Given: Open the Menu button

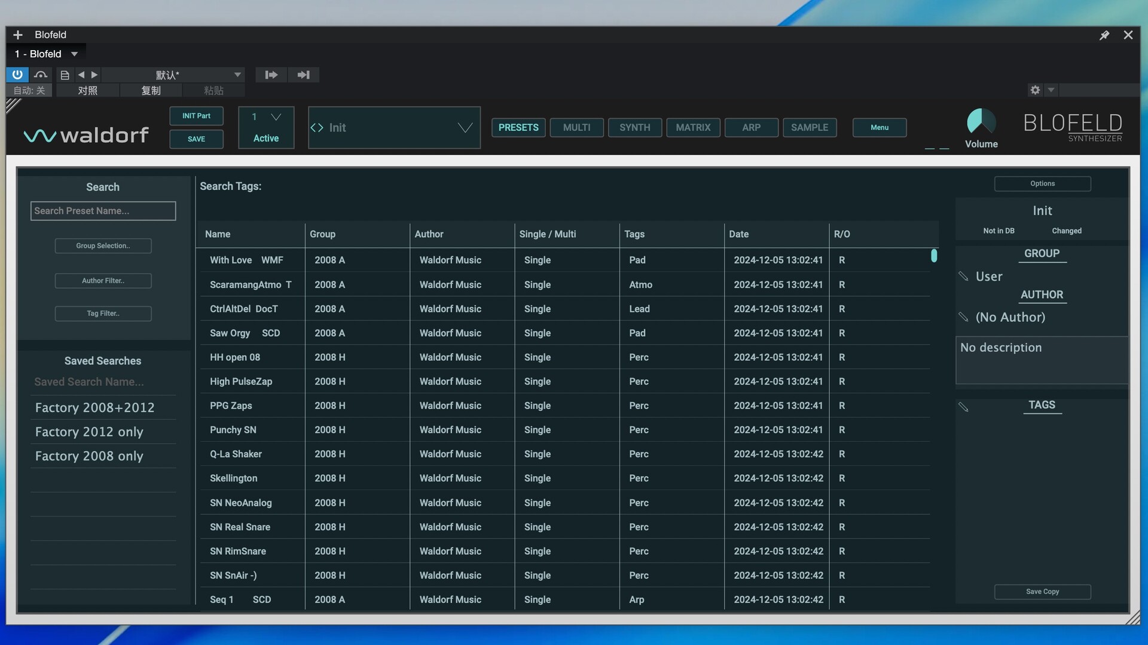Looking at the screenshot, I should (880, 128).
